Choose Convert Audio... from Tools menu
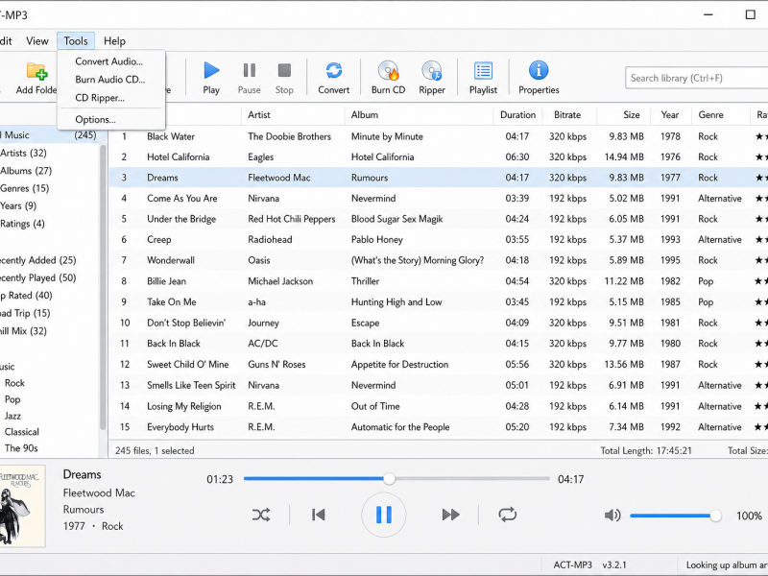The width and height of the screenshot is (768, 576). coord(108,61)
